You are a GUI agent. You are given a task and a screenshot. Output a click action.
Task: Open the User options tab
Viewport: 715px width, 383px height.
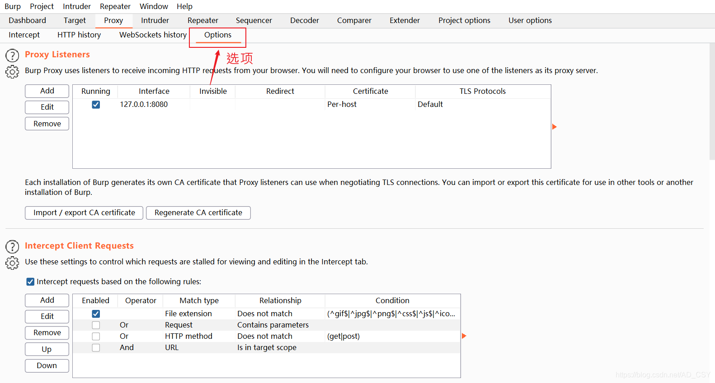click(530, 20)
